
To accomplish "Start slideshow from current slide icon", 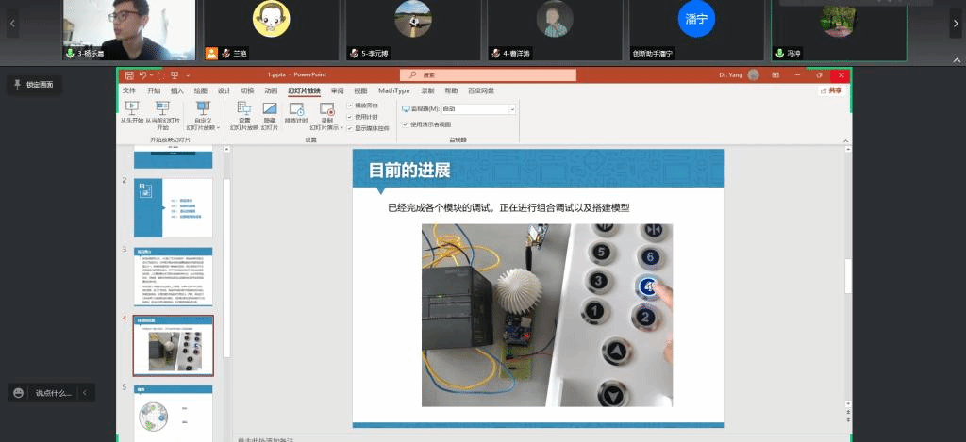I will pos(162,108).
